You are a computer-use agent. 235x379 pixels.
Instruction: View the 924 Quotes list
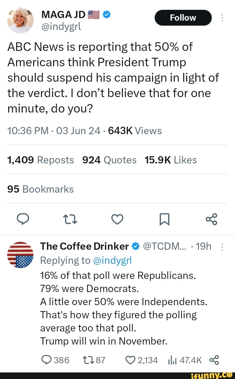(109, 160)
